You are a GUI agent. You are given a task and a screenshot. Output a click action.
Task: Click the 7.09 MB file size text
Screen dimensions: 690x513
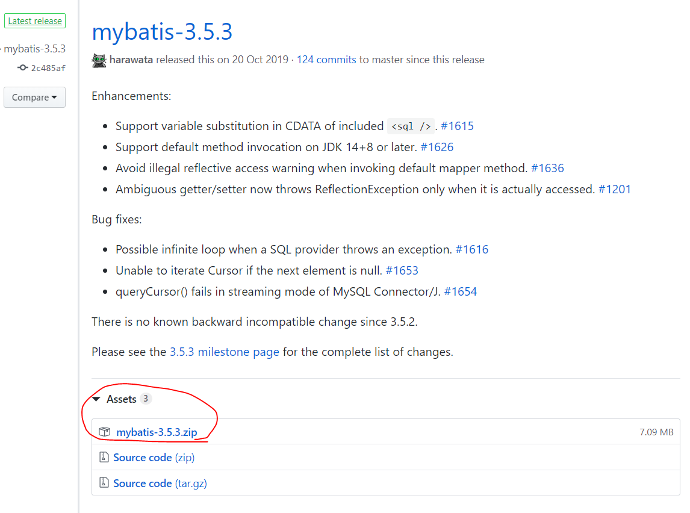pos(656,432)
